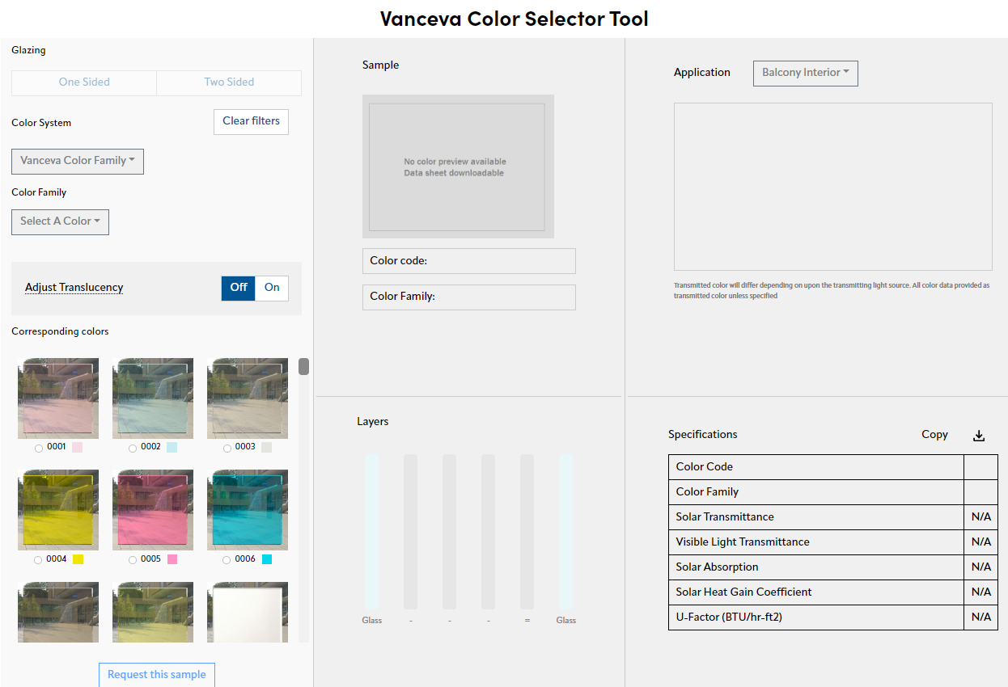This screenshot has width=1008, height=687.
Task: Choose the radio button for color 0001
Action: tap(39, 448)
